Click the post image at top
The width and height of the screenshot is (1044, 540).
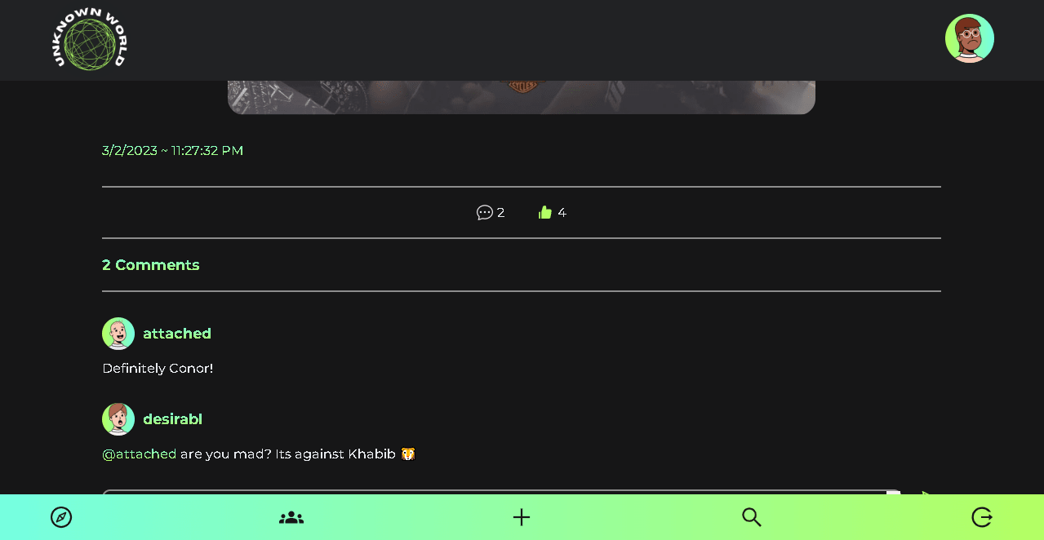522,97
